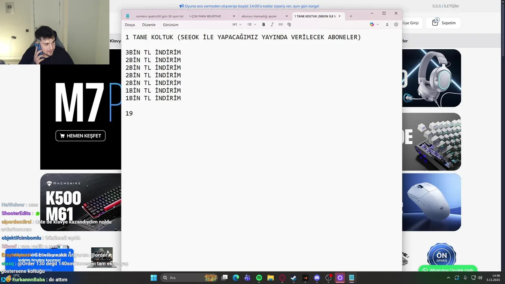Close unsaved 1 TANE KOLTUK tab dot

click(x=339, y=16)
